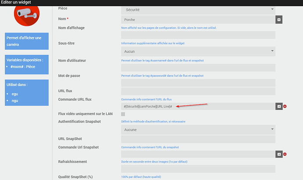Open command picker for Commande Url Snapshot

coord(278,154)
